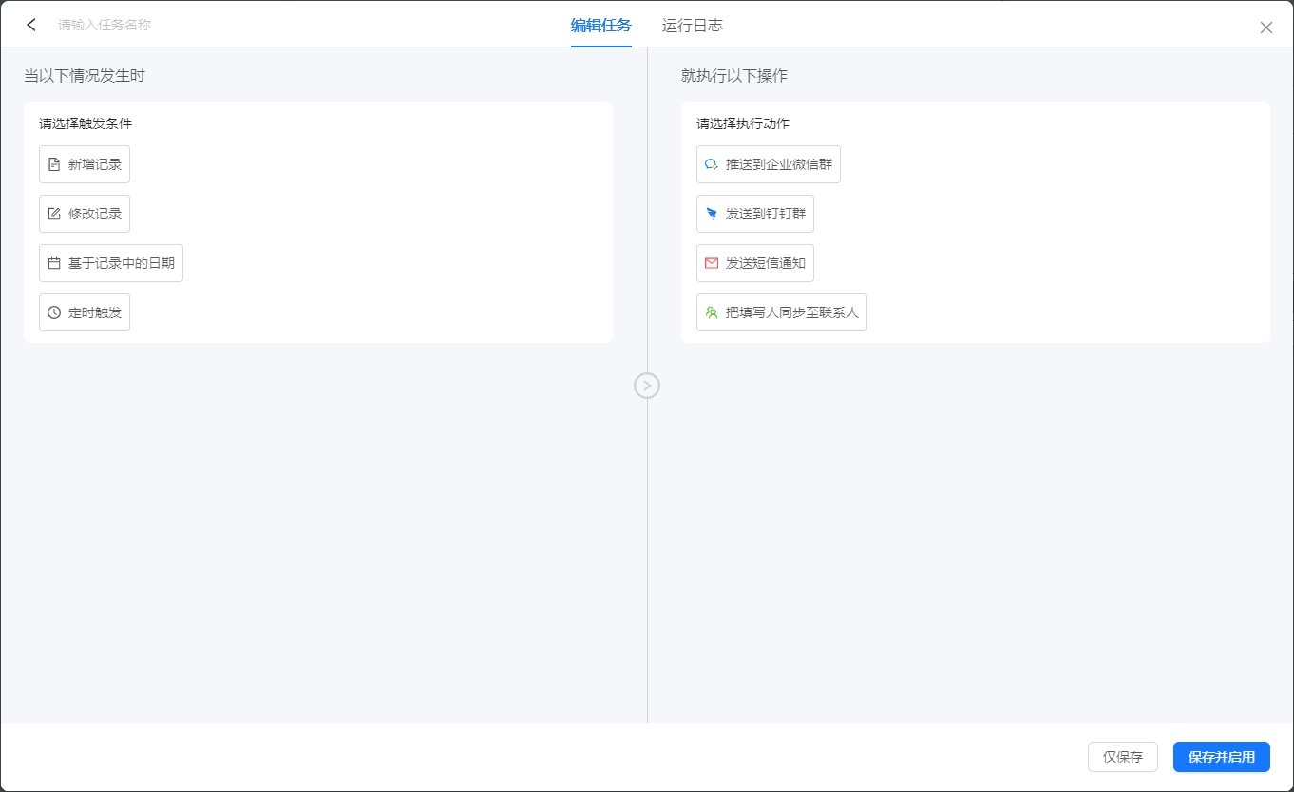Switch to the 编辑任务 tab
The width and height of the screenshot is (1294, 792).
[600, 26]
